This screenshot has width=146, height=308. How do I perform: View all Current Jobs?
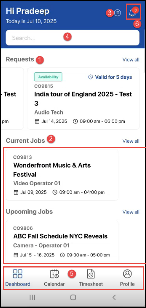click(x=131, y=141)
